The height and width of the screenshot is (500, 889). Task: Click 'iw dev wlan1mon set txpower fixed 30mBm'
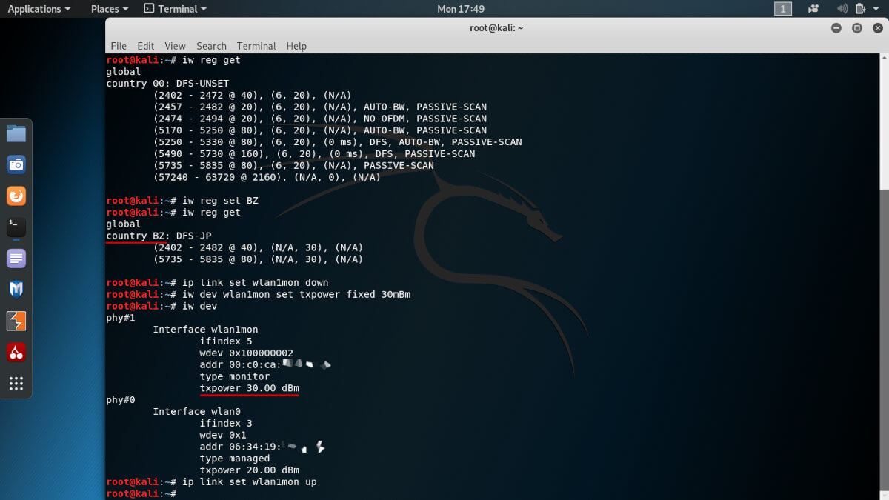pyautogui.click(x=296, y=294)
